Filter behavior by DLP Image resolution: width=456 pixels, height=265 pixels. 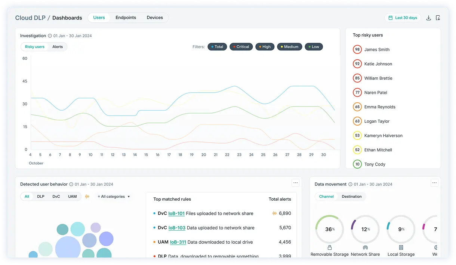click(41, 197)
